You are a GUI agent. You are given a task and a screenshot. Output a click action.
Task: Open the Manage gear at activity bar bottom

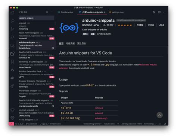12,118
